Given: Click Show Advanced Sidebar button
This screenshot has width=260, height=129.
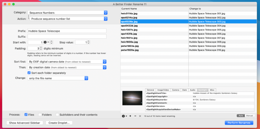Looking at the screenshot, I should click(25, 123).
